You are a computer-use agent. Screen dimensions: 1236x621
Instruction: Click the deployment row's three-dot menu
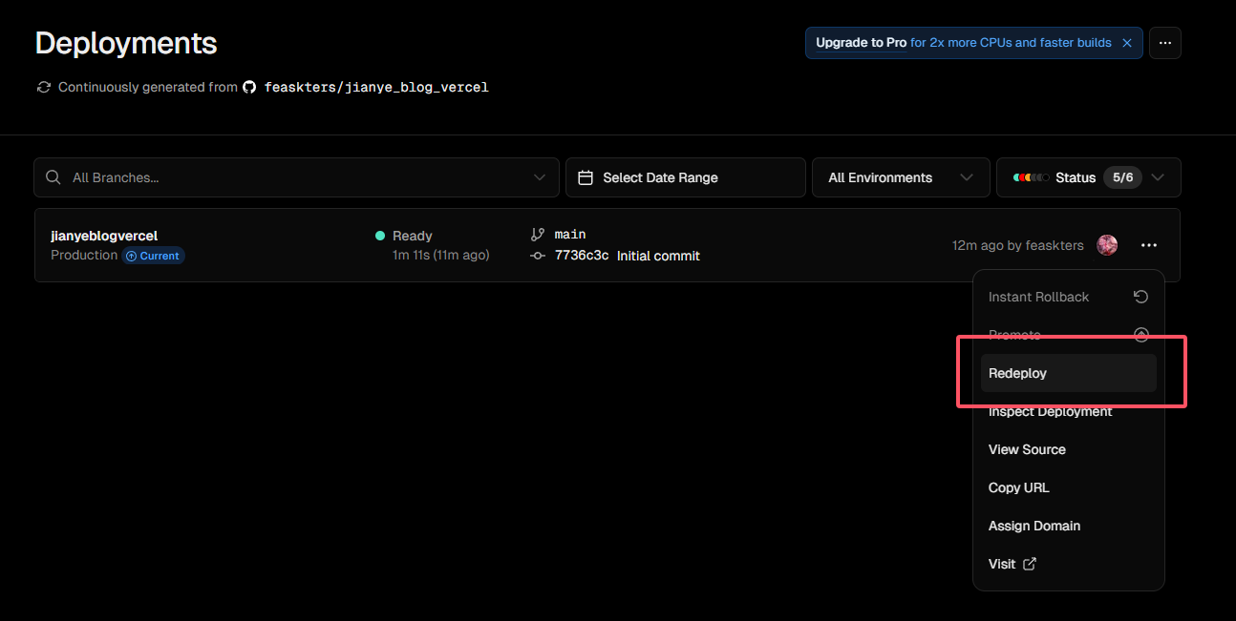pyautogui.click(x=1148, y=245)
